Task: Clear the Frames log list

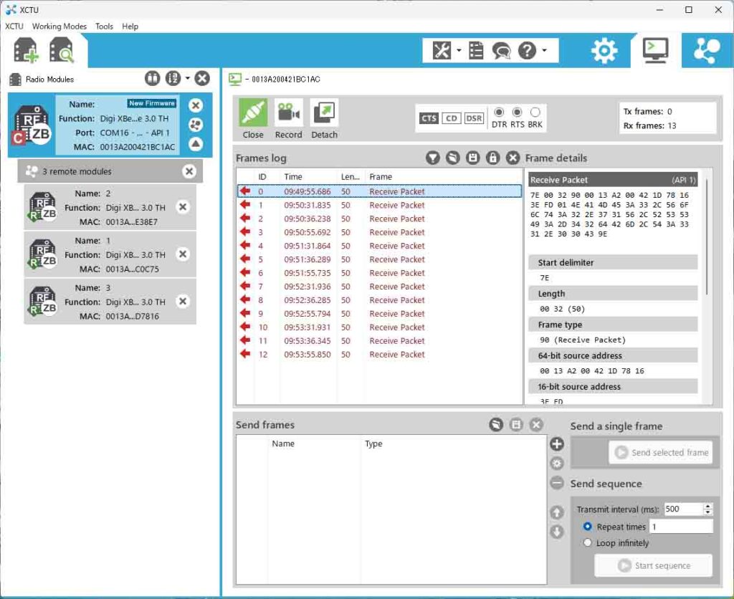Action: coord(513,158)
